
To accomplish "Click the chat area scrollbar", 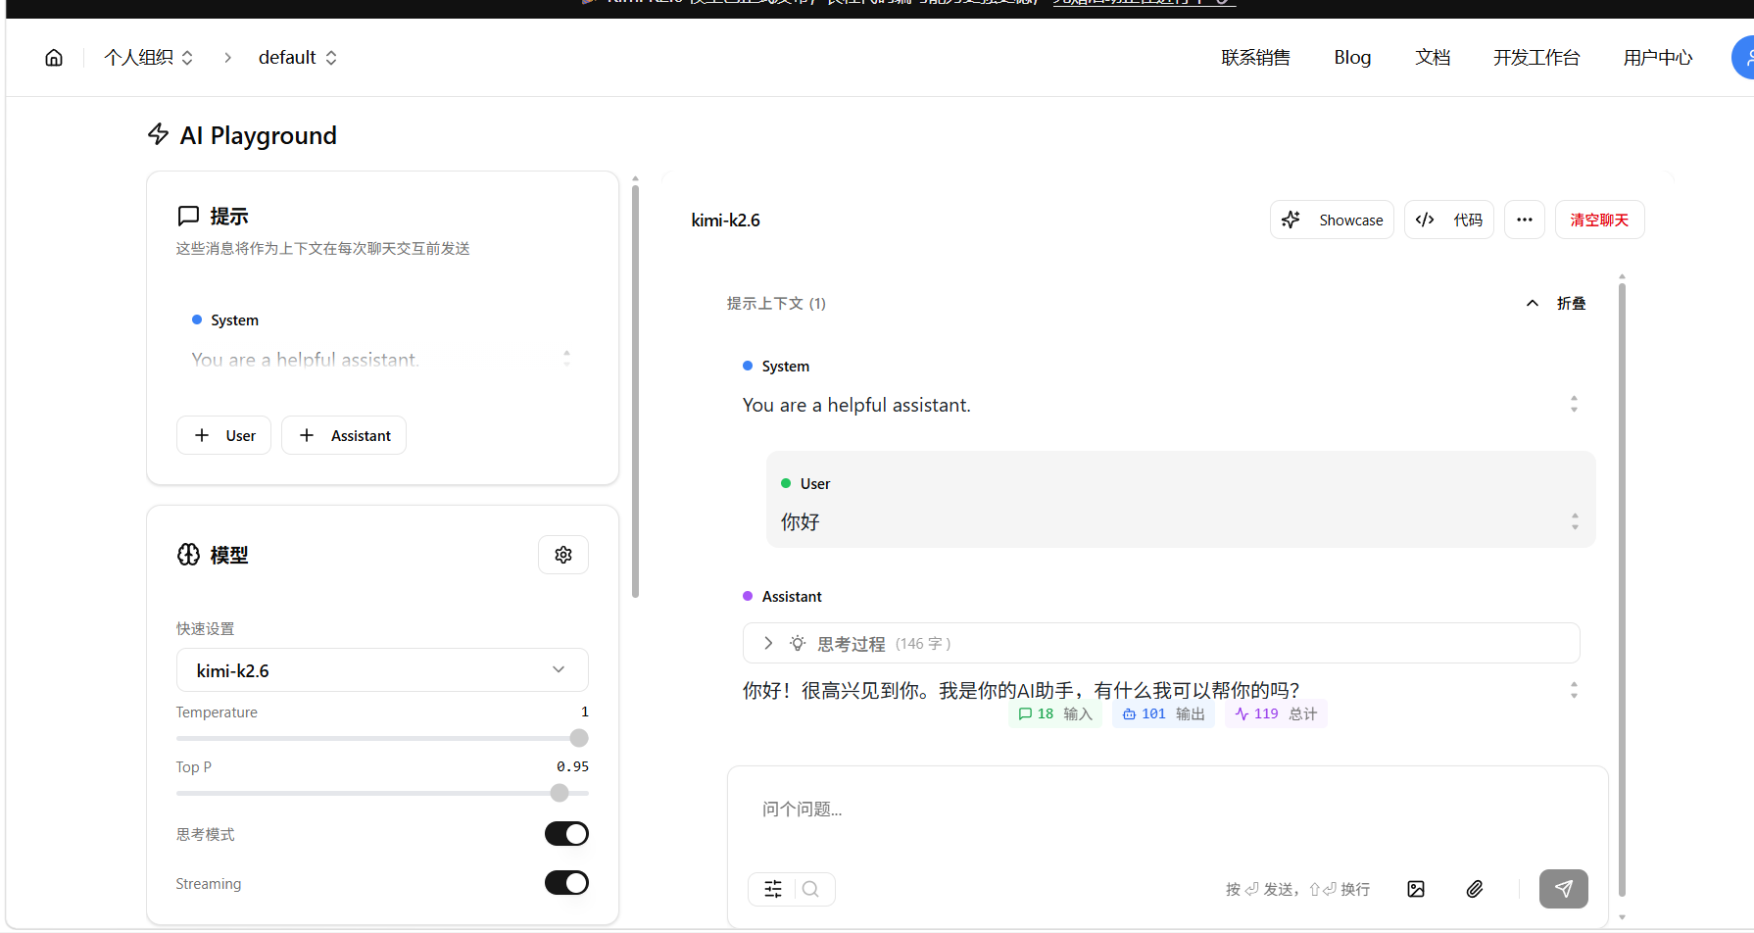I will point(1622,588).
